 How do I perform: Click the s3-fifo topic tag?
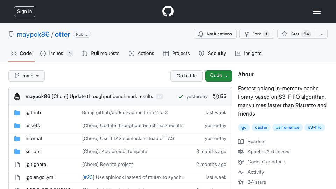click(x=315, y=127)
